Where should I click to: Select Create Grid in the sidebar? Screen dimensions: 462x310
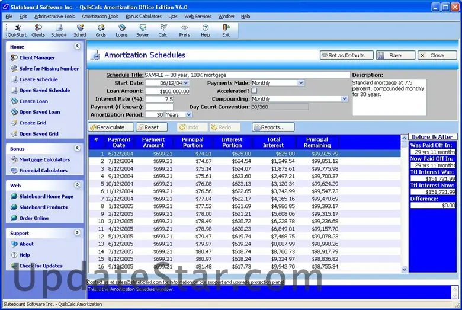[x=28, y=123]
